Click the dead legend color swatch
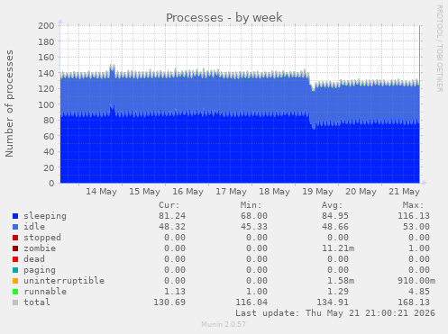The height and width of the screenshot is (334, 448). coord(15,259)
